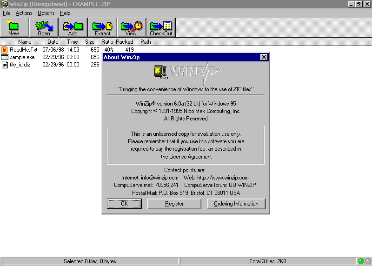Sort by the Time column header

click(73, 42)
